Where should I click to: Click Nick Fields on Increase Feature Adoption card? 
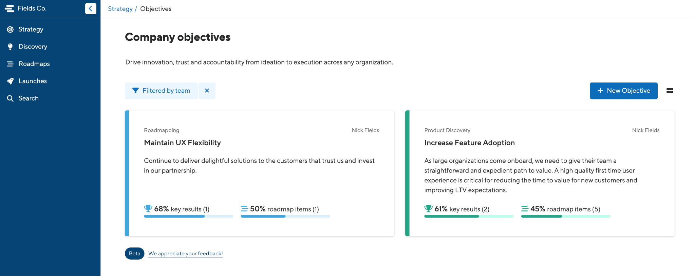pyautogui.click(x=646, y=130)
